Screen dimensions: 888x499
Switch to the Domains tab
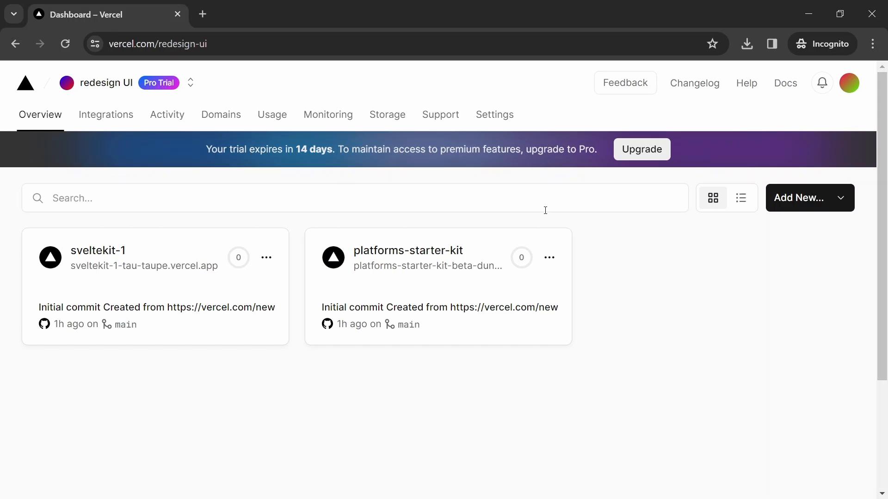222,114
